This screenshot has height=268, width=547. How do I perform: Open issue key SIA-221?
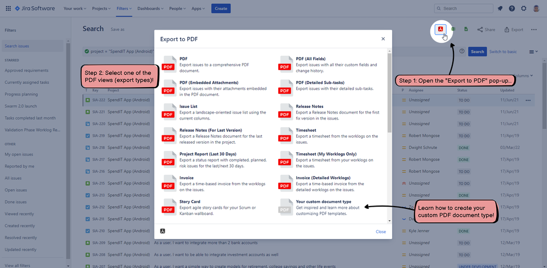pyautogui.click(x=99, y=112)
